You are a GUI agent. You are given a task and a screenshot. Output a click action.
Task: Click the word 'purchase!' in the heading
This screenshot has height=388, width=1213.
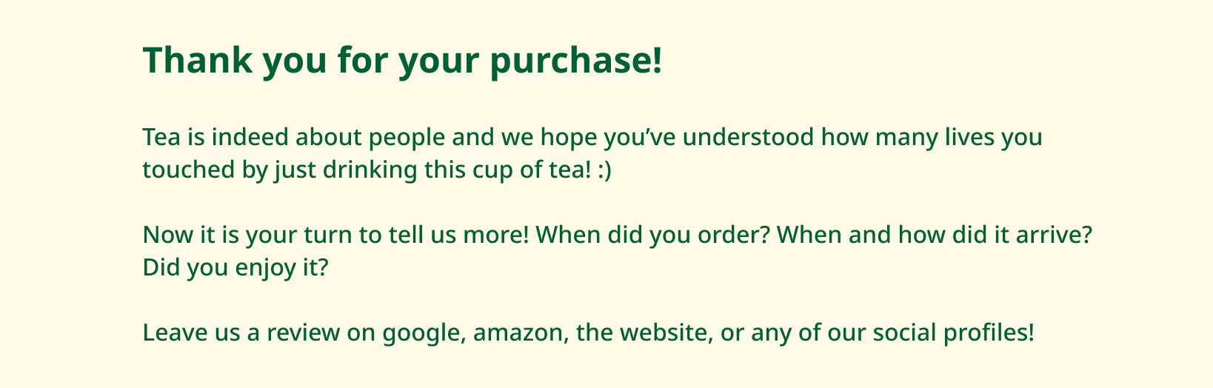tap(575, 60)
